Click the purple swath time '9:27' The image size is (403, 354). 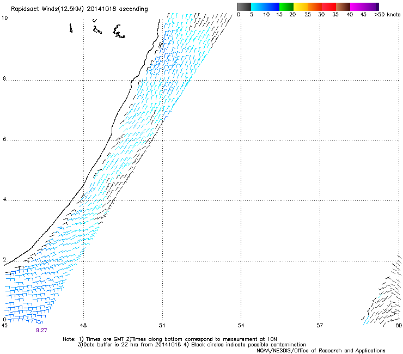pyautogui.click(x=41, y=331)
